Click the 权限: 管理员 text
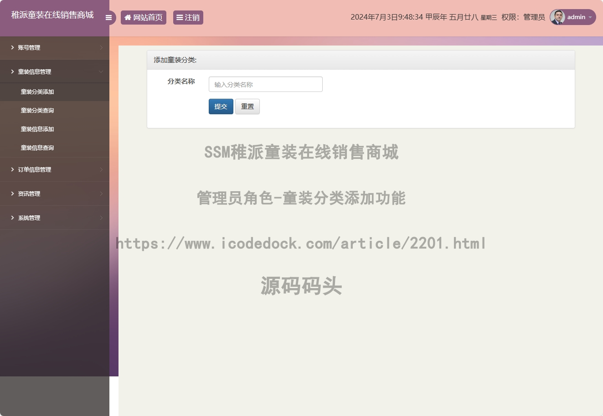 coord(523,17)
